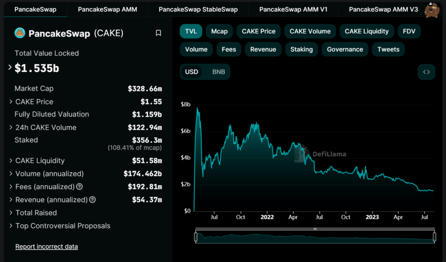The width and height of the screenshot is (446, 262).
Task: Follow the Report incorrect data link
Action: (x=47, y=246)
